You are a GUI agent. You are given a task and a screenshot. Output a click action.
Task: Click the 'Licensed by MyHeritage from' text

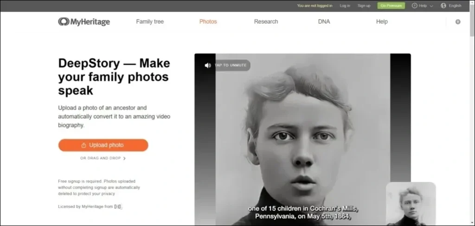(85, 207)
